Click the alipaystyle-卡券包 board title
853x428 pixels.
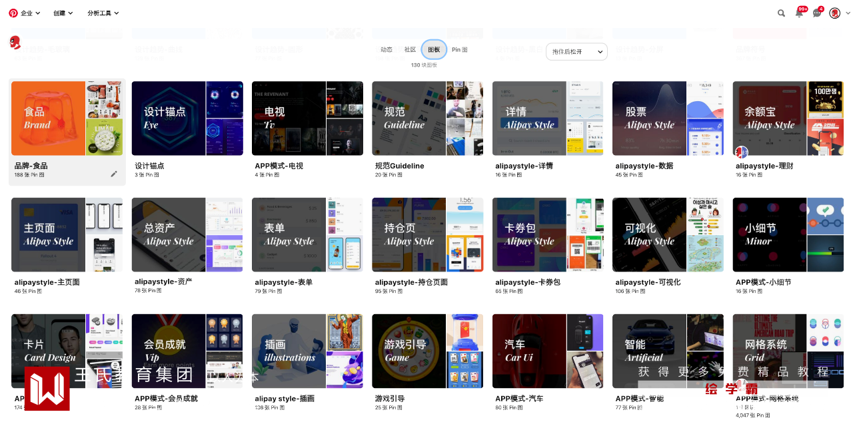pos(528,282)
